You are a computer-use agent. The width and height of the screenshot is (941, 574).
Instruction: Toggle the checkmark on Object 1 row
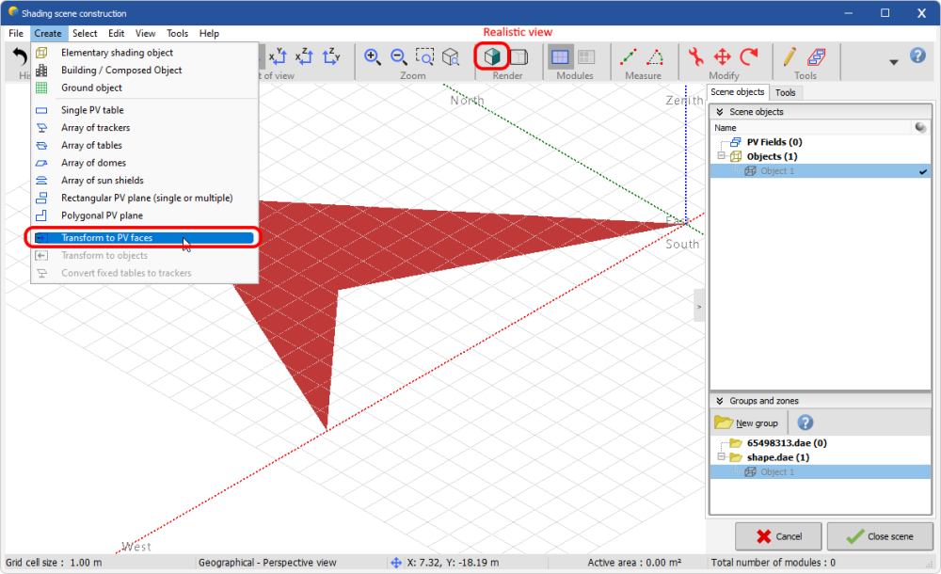[x=923, y=171]
